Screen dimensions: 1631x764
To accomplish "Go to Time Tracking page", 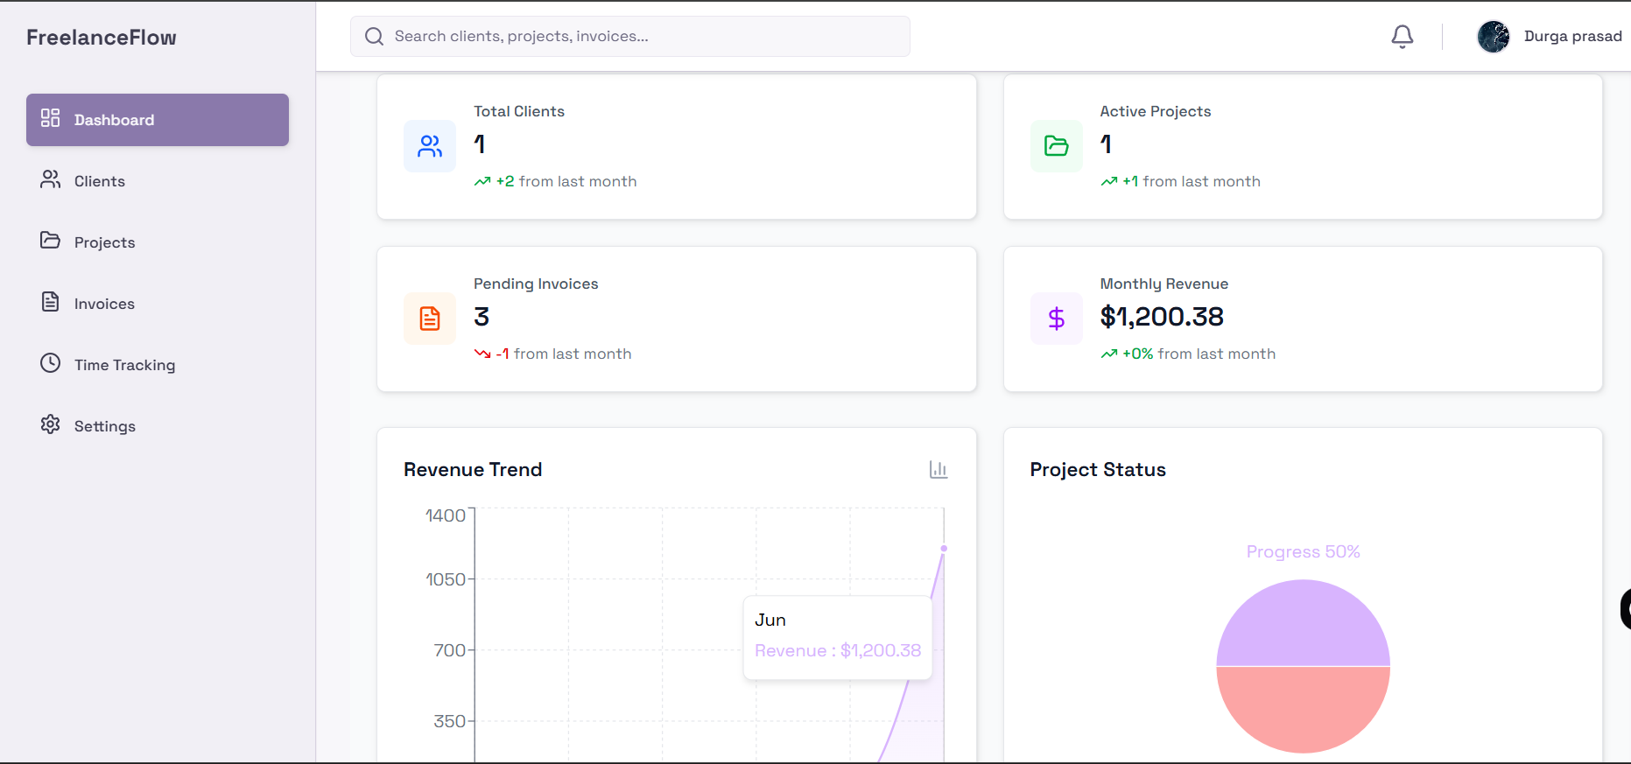I will [x=123, y=365].
